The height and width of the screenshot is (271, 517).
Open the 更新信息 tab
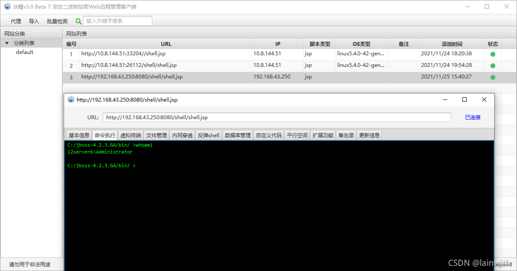click(x=369, y=135)
